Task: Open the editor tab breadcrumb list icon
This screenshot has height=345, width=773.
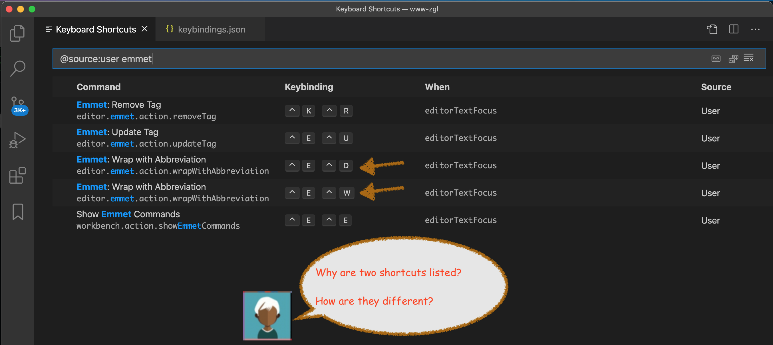Action: 48,29
